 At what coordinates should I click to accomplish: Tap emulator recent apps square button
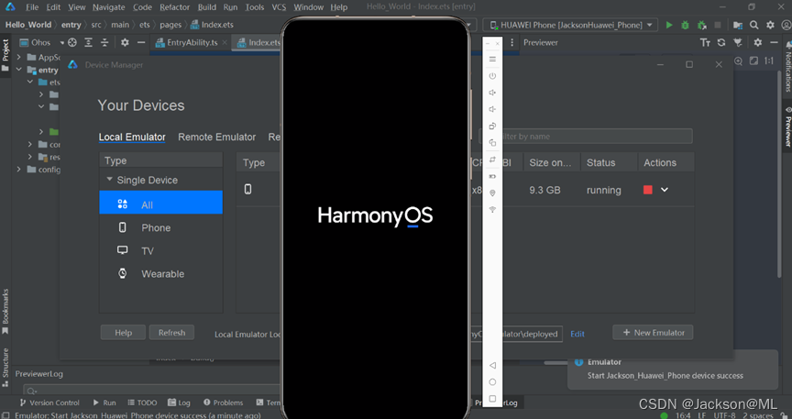pos(492,398)
